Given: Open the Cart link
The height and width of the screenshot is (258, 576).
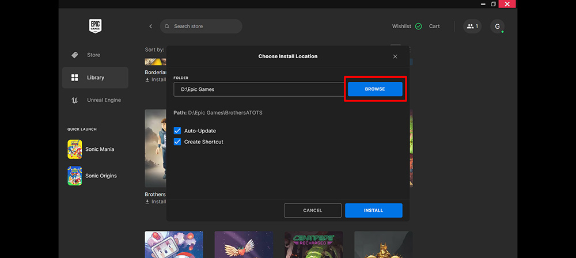Looking at the screenshot, I should pyautogui.click(x=434, y=26).
